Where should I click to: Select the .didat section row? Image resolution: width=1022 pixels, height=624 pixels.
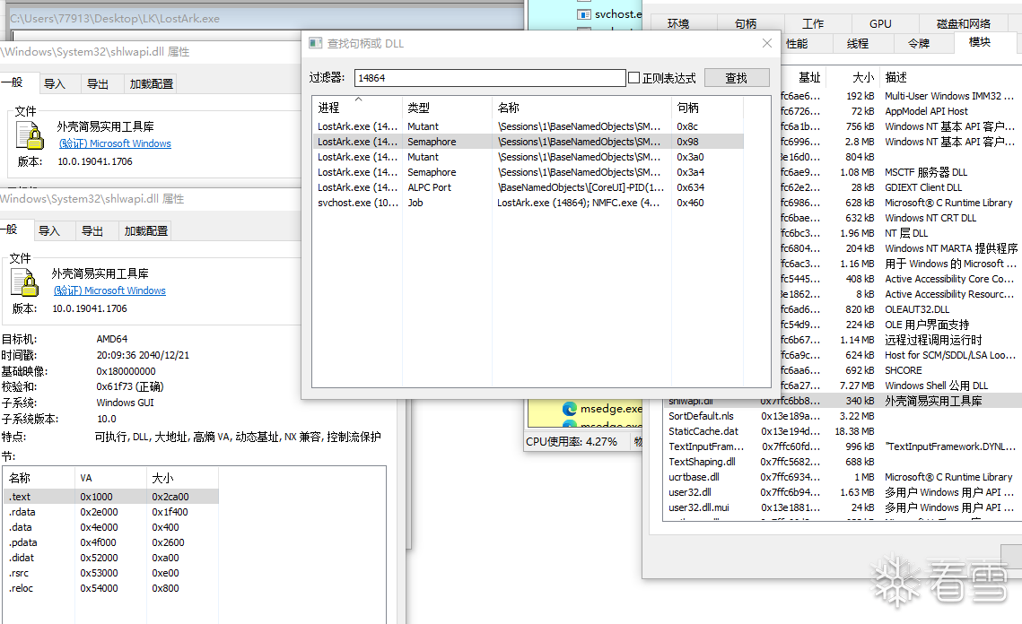[x=111, y=558]
